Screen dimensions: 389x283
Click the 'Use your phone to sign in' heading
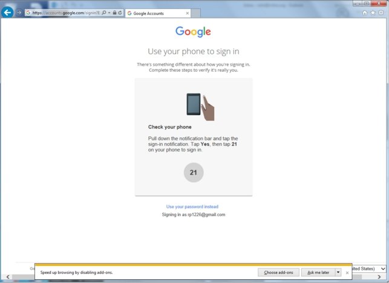194,51
